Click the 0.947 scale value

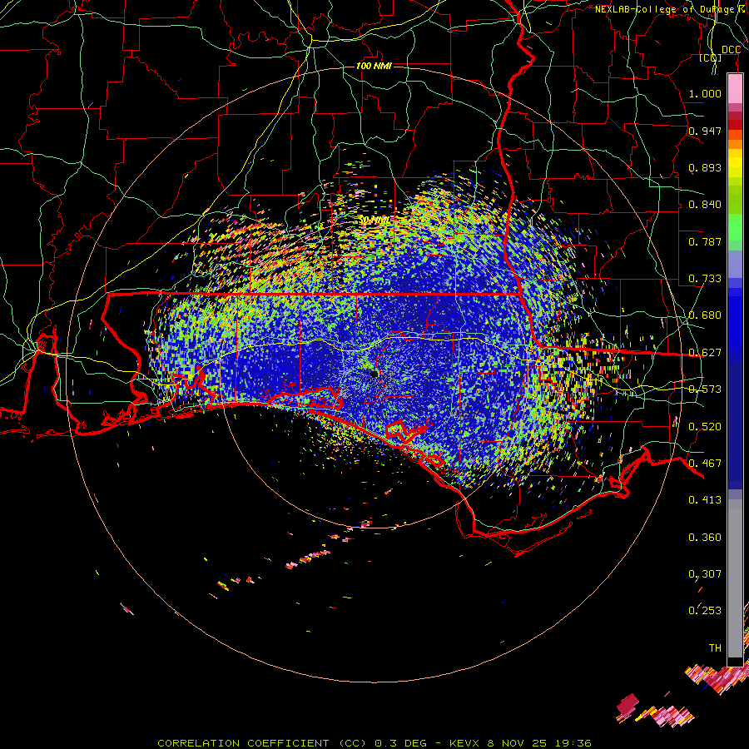(x=705, y=131)
